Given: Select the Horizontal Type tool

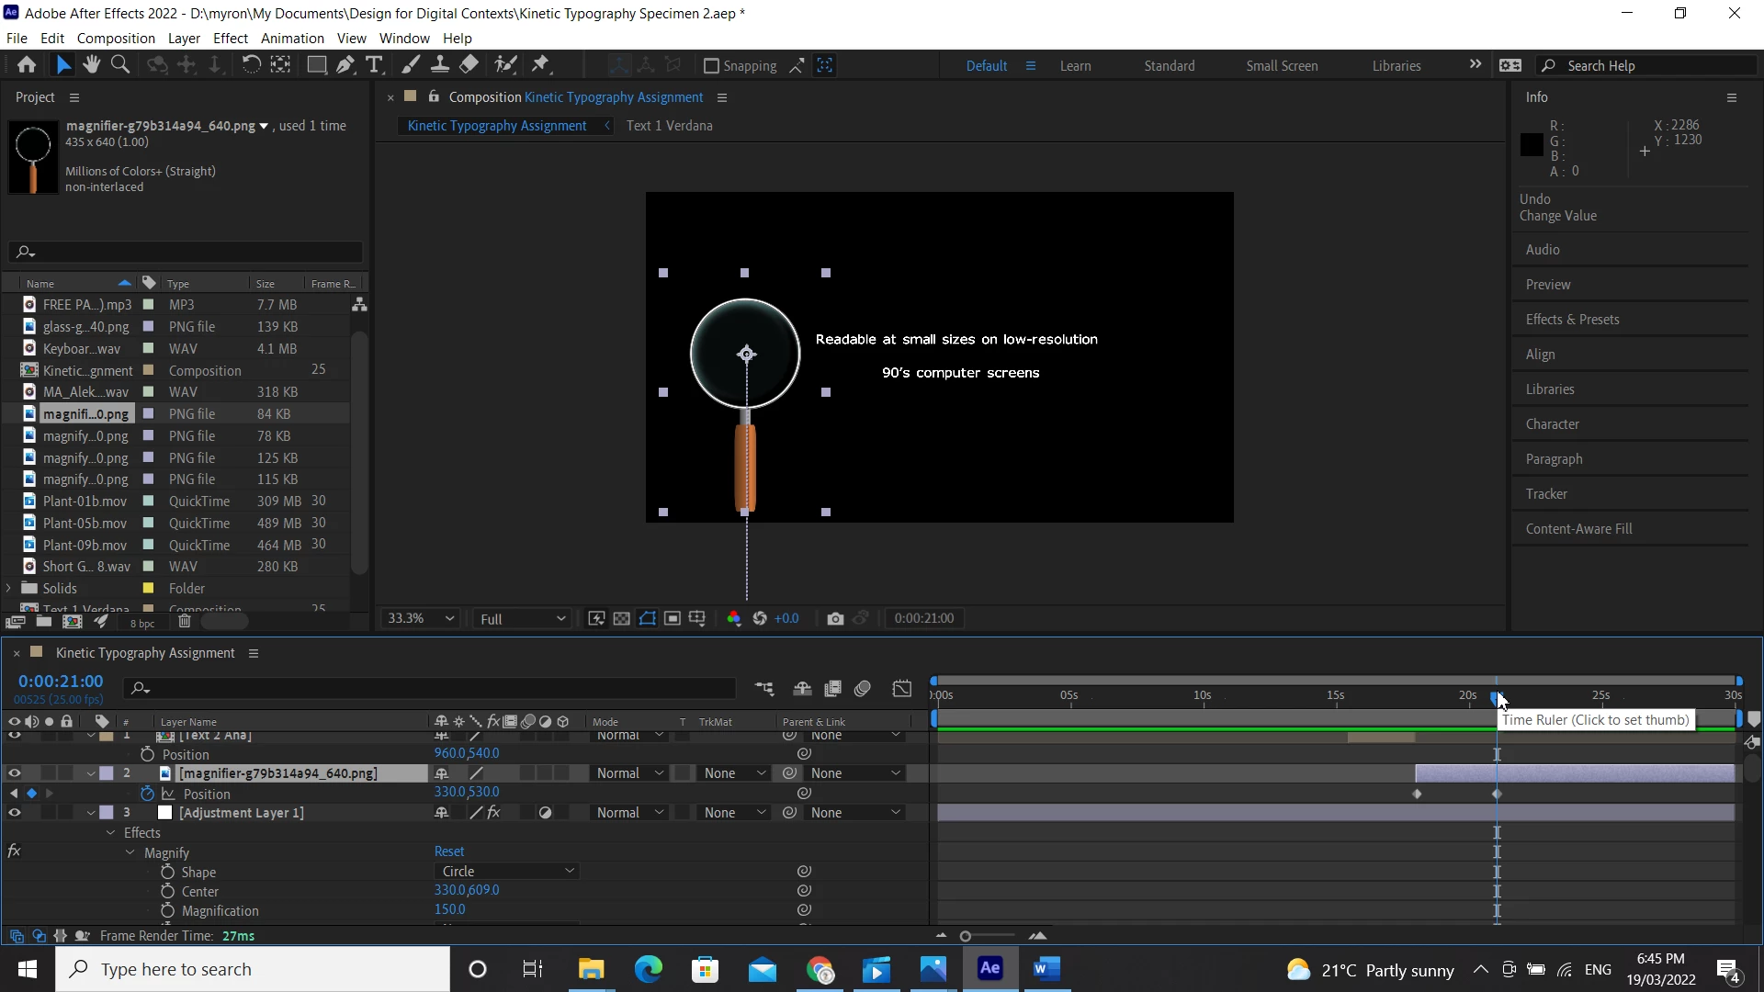Looking at the screenshot, I should click(x=374, y=65).
